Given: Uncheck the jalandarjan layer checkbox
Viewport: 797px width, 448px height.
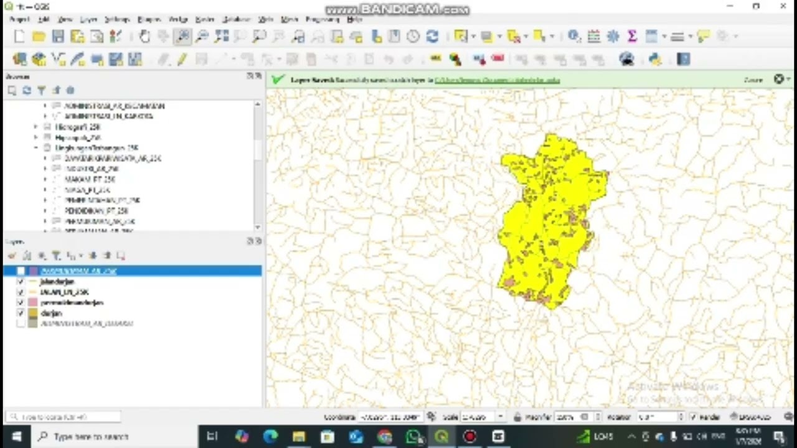Looking at the screenshot, I should 21,281.
